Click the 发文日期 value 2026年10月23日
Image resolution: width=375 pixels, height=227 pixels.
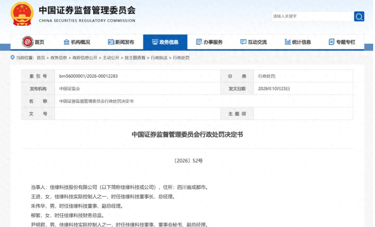(x=274, y=89)
